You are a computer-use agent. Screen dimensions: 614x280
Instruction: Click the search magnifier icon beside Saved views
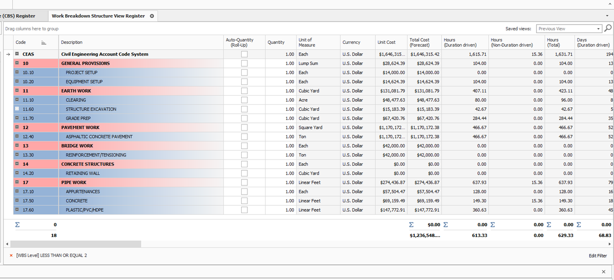(x=609, y=29)
